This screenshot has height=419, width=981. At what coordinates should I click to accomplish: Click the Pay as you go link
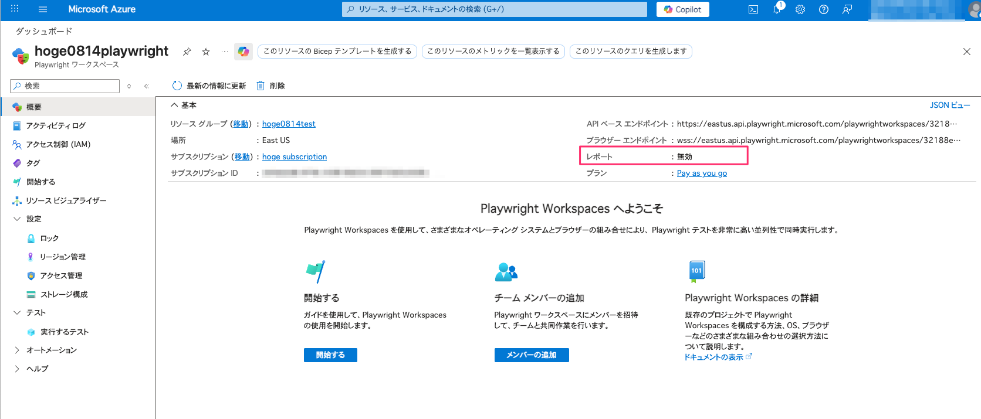click(702, 173)
